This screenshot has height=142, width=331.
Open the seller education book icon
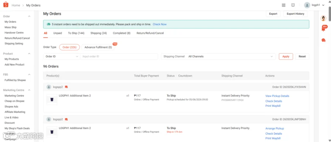tap(293, 5)
